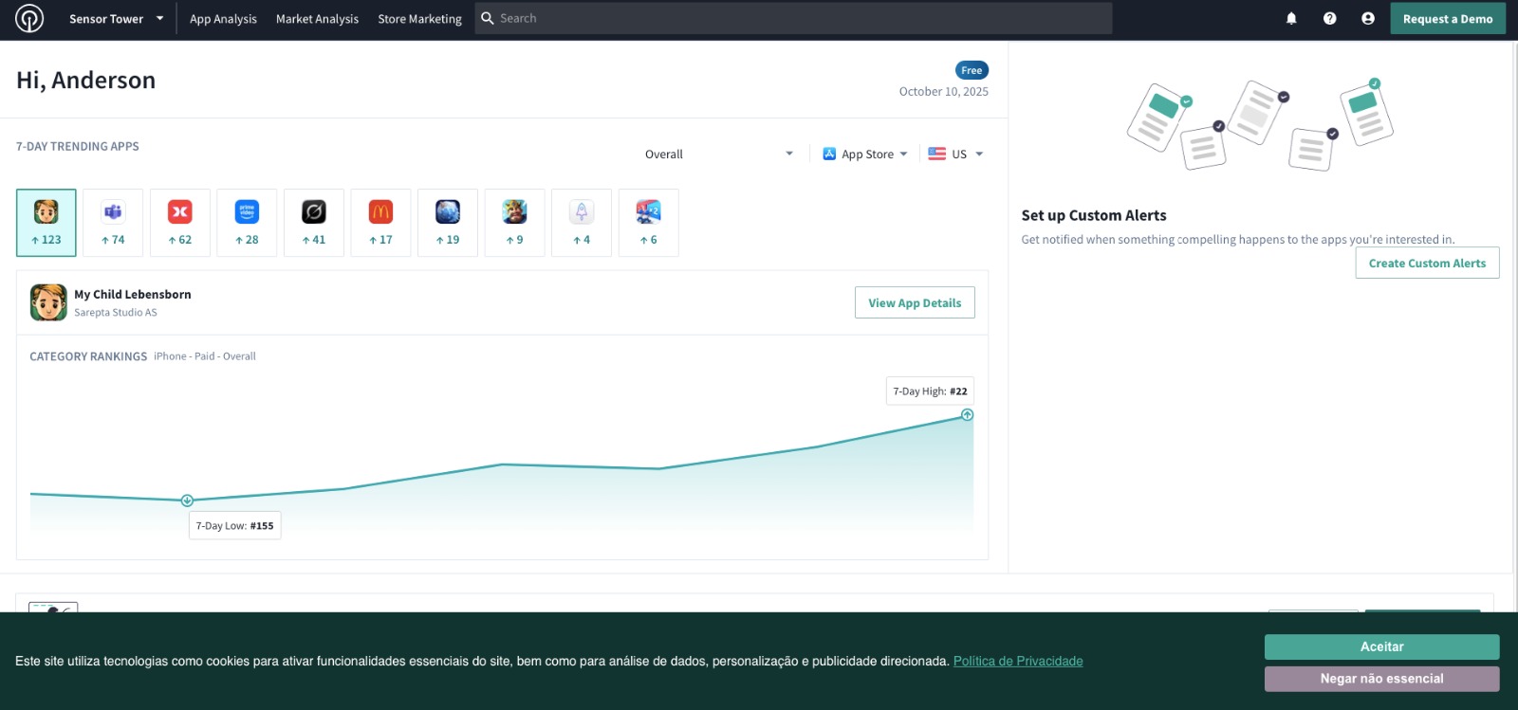Viewport: 1518px width, 710px height.
Task: Open the notifications bell
Action: click(x=1291, y=18)
